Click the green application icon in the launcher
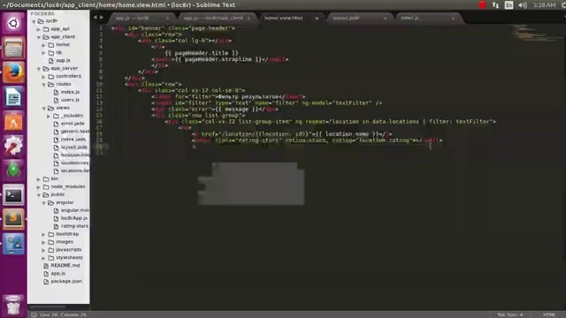 click(x=13, y=170)
